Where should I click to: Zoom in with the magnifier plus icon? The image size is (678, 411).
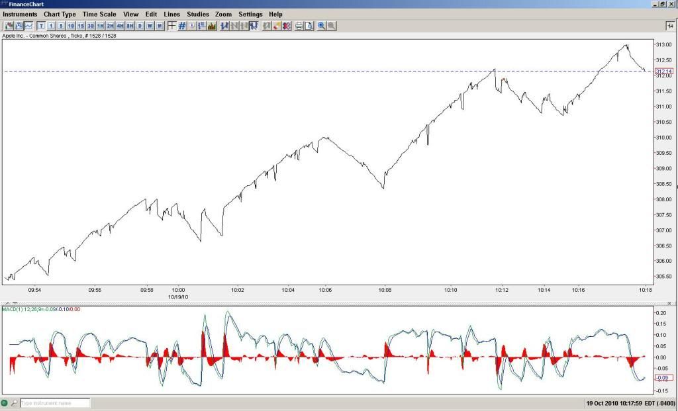321,26
